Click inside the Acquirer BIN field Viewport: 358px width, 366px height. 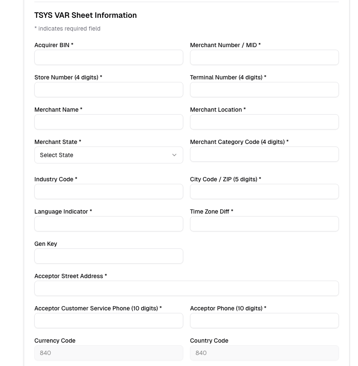coord(109,57)
